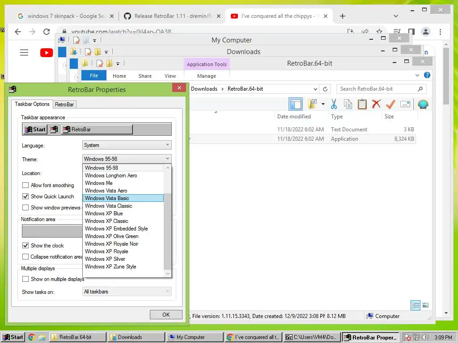The width and height of the screenshot is (458, 343).
Task: Switch to details view icon at bottom right
Action: click(x=416, y=305)
